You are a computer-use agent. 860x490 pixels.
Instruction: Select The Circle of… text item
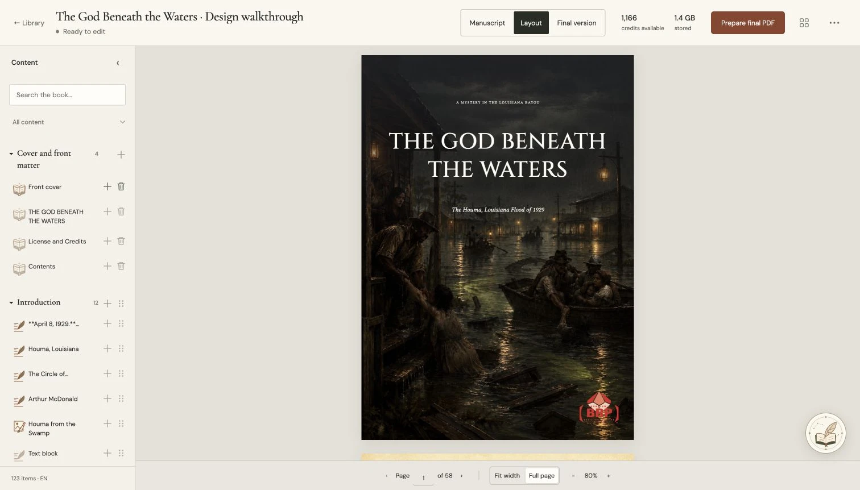click(48, 374)
